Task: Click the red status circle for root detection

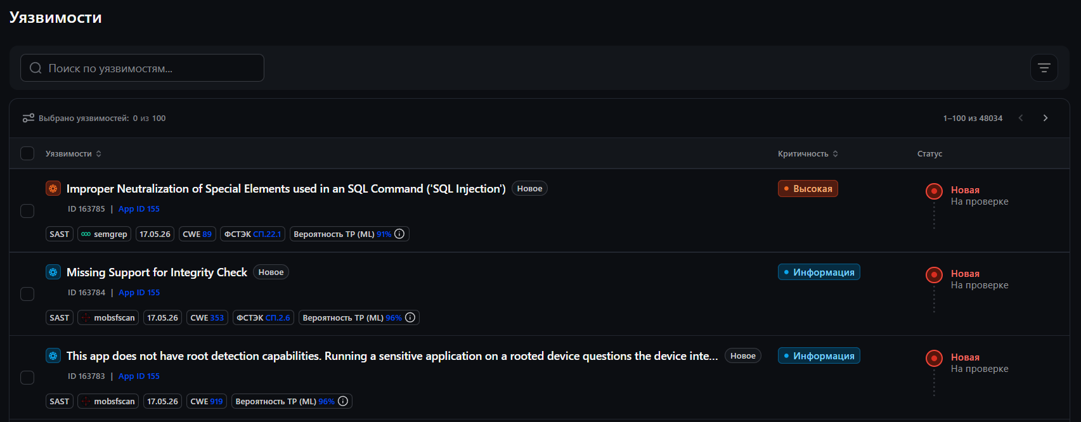Action: tap(934, 358)
